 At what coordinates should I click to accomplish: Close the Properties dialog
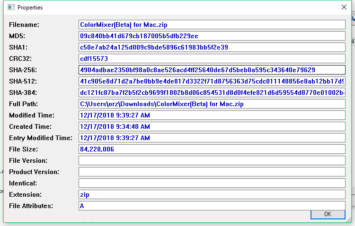(x=344, y=8)
